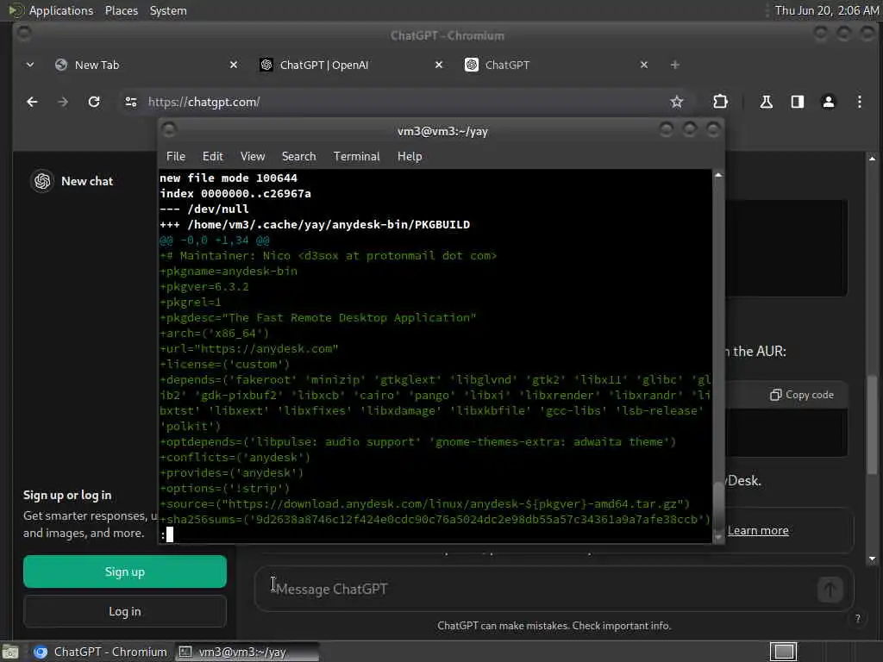Screen dimensions: 883x662
Task: Select vm3@vm3:~/yay taskbar entry
Action: point(247,652)
